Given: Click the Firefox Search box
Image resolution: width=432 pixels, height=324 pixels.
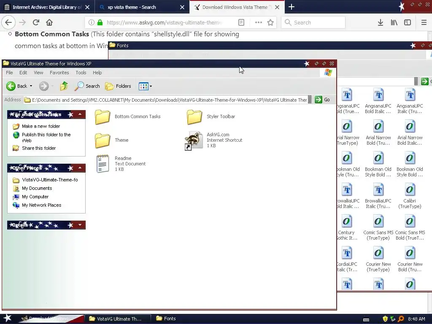Looking at the screenshot, I should (313, 23).
